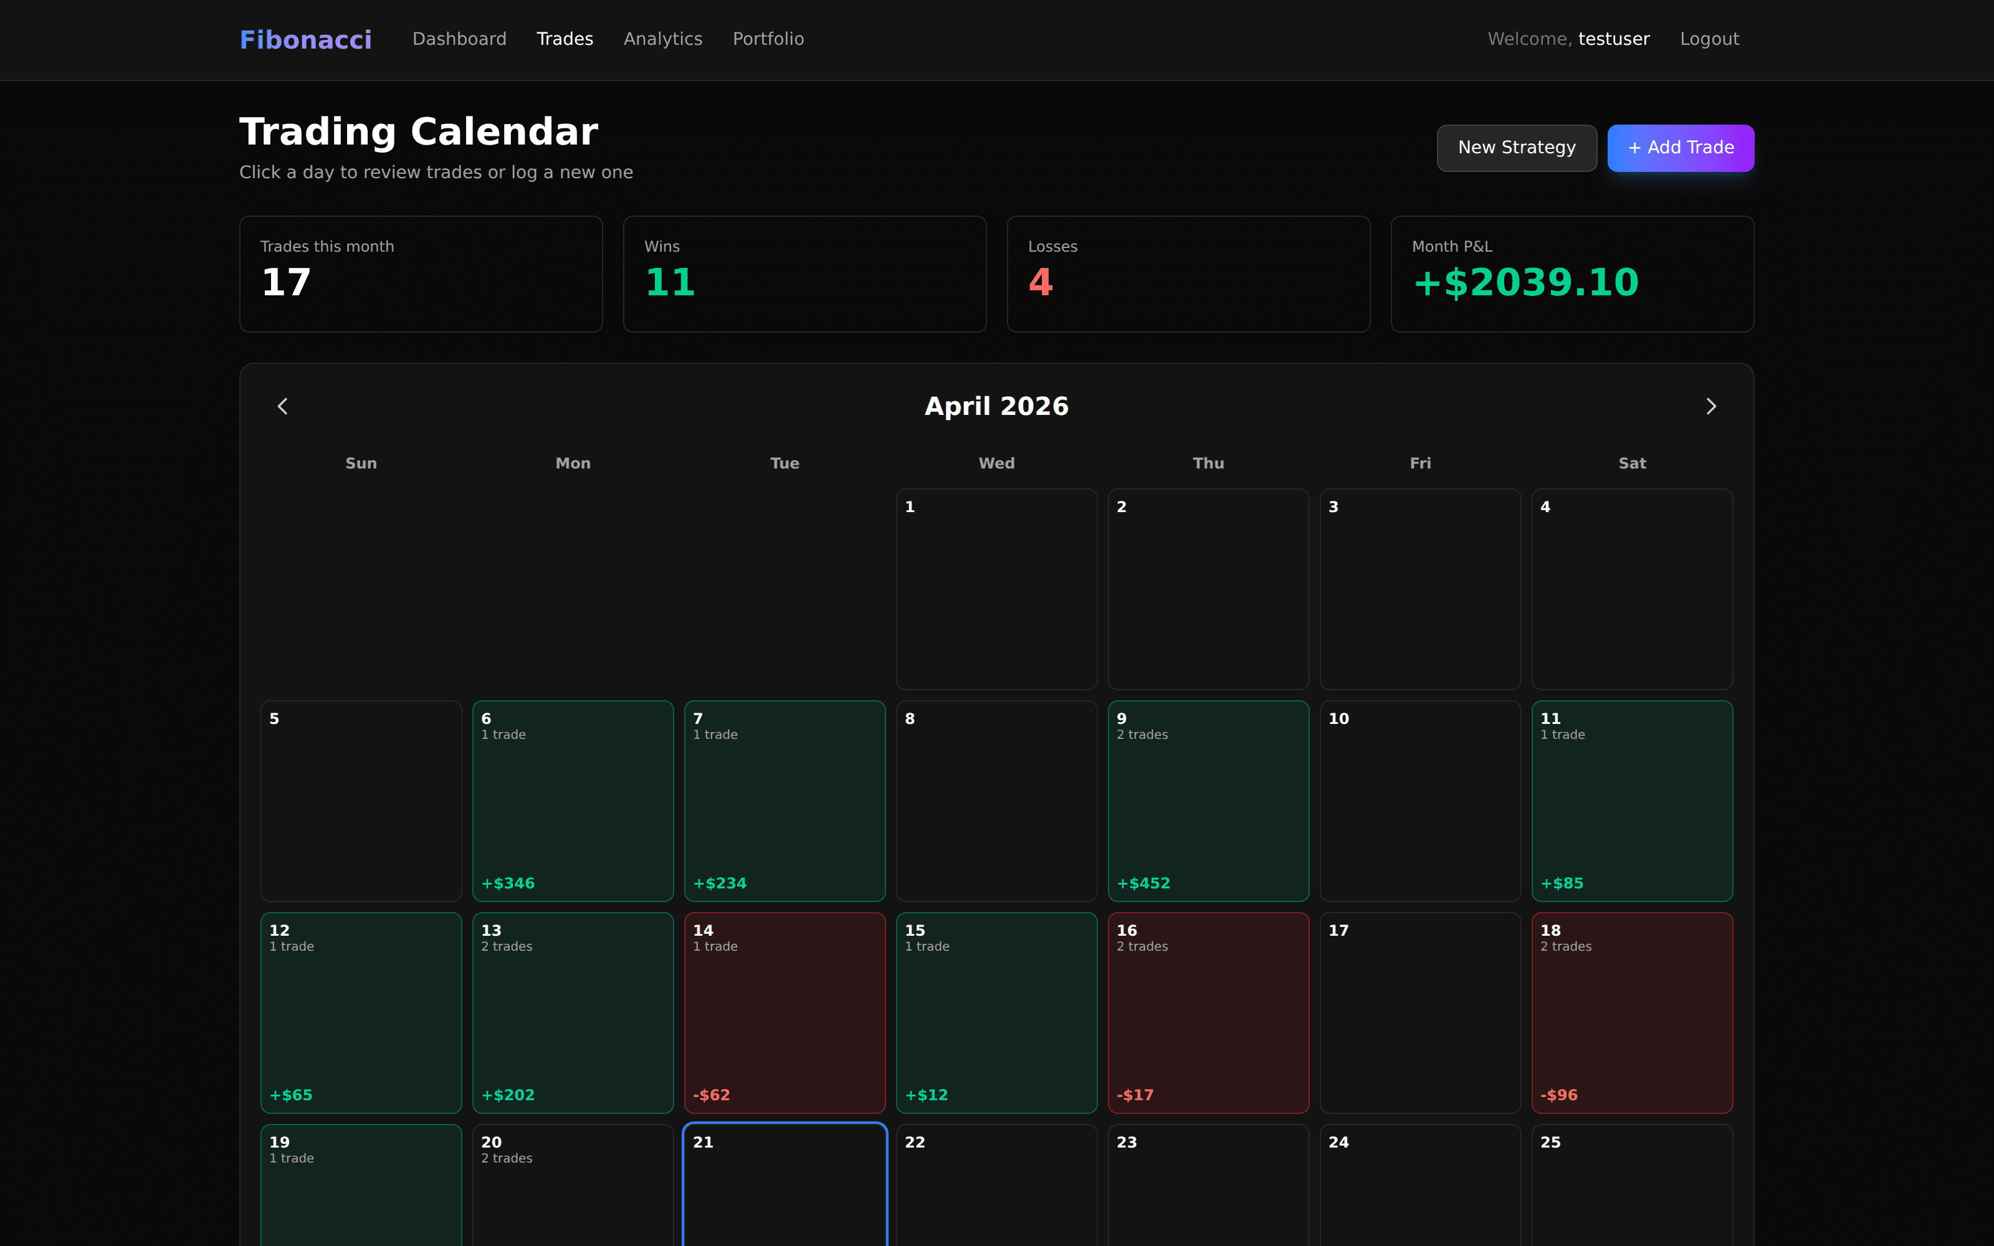Click the Sat weekday header
The height and width of the screenshot is (1246, 1994).
[x=1631, y=463]
